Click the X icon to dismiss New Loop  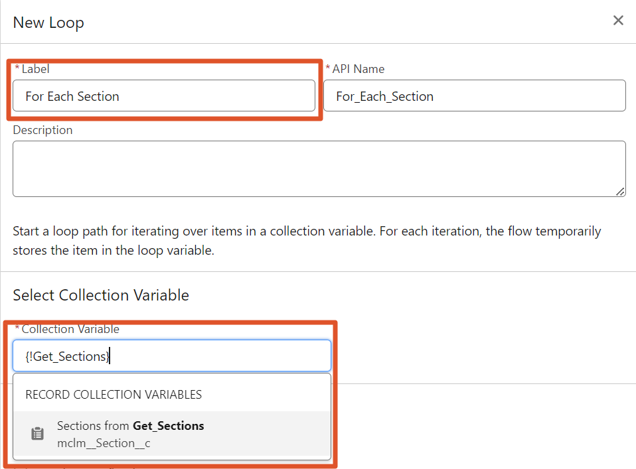(x=618, y=21)
